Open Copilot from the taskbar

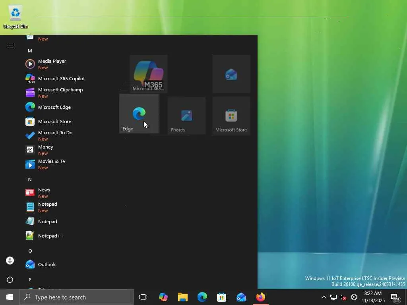pos(163,297)
